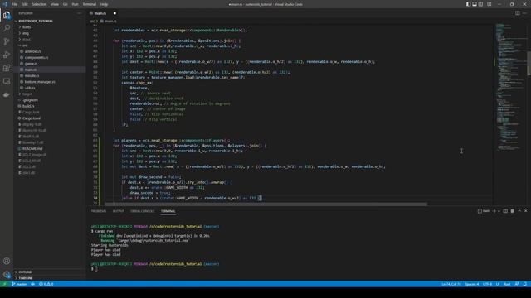Click the bash terminal label
The width and height of the screenshot is (531, 298).
pos(484,211)
